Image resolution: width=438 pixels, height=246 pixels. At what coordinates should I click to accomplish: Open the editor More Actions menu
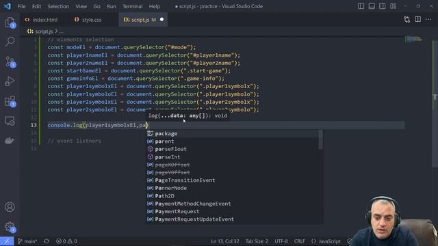click(428, 19)
